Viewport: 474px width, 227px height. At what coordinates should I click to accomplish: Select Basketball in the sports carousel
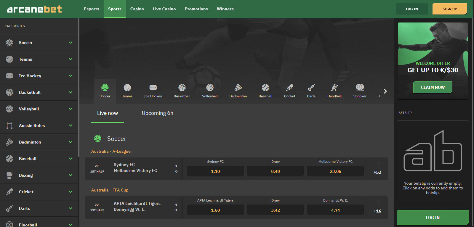[x=182, y=91]
